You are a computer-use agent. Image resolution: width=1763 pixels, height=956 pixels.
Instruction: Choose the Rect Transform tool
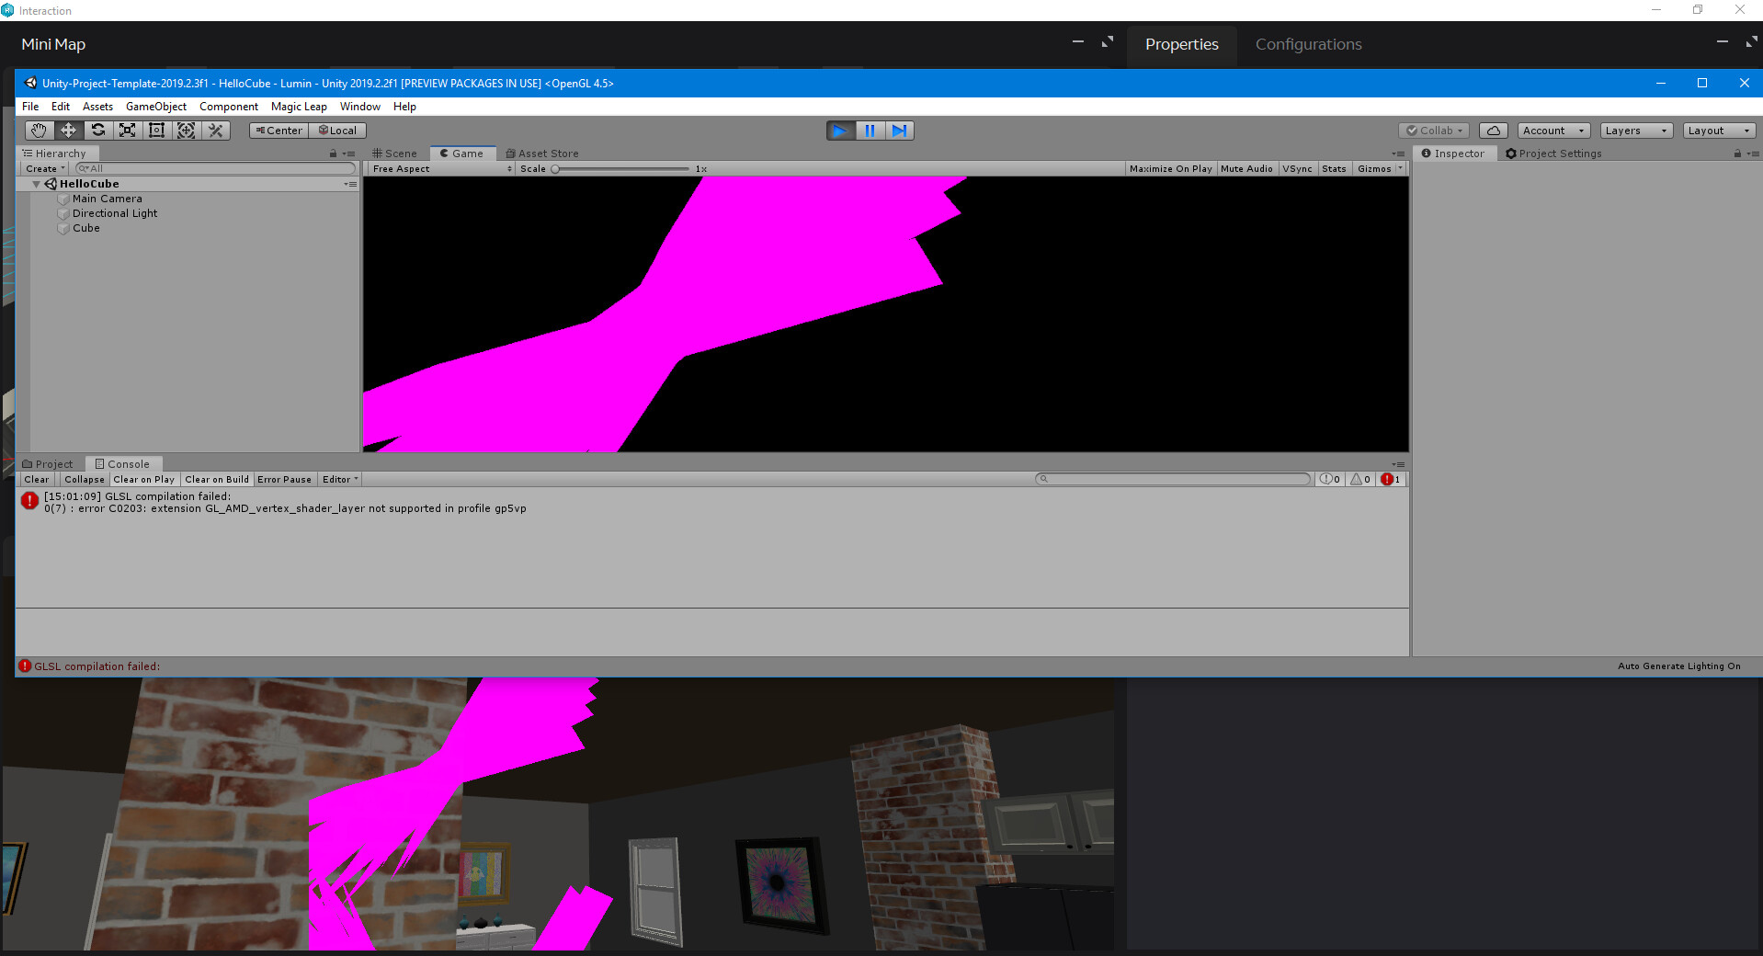[157, 131]
